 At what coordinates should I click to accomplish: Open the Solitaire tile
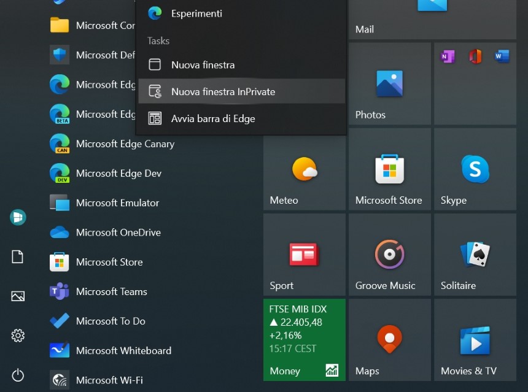[475, 255]
